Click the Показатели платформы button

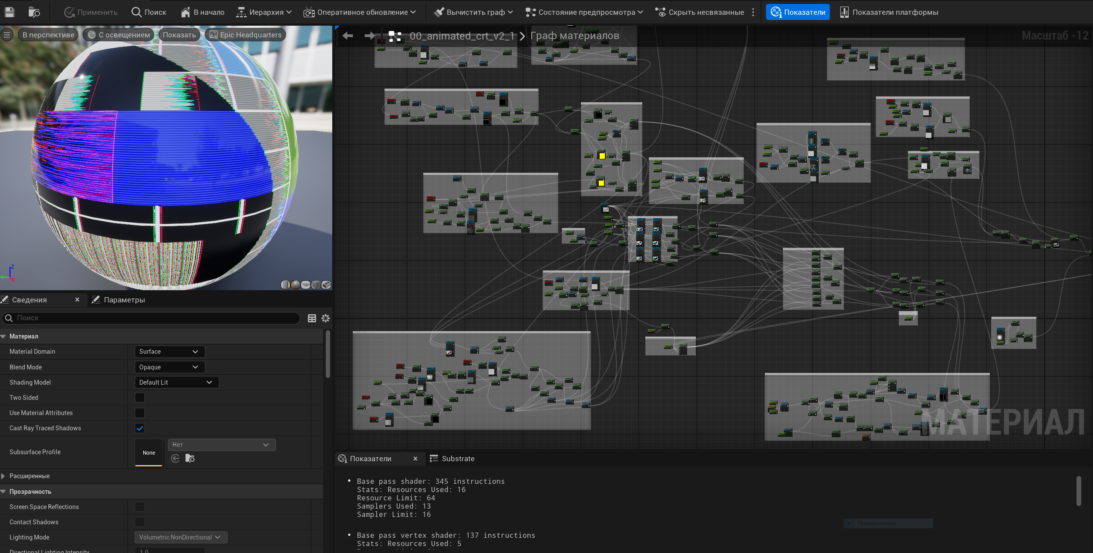click(x=889, y=12)
